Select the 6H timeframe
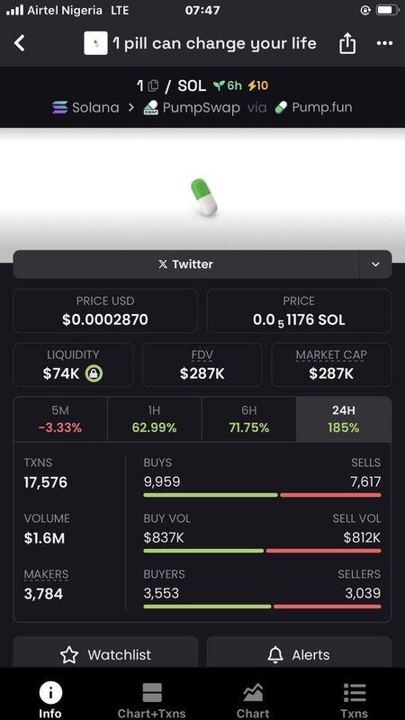 (249, 419)
